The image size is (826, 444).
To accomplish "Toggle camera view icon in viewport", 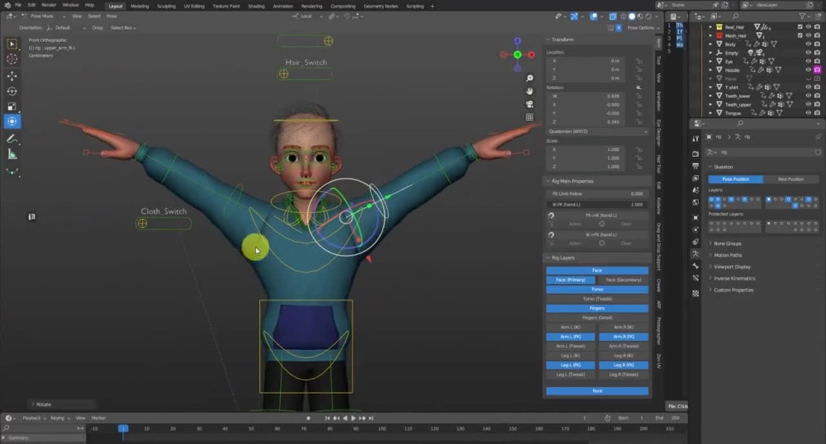I will (x=529, y=104).
